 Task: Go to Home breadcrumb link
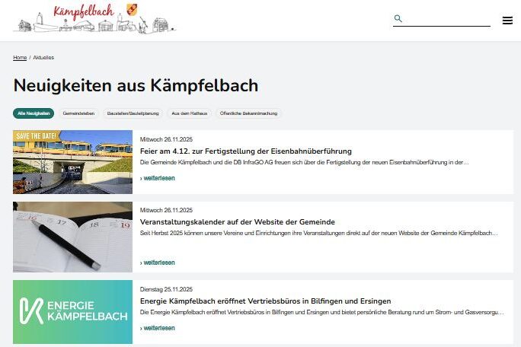point(20,57)
